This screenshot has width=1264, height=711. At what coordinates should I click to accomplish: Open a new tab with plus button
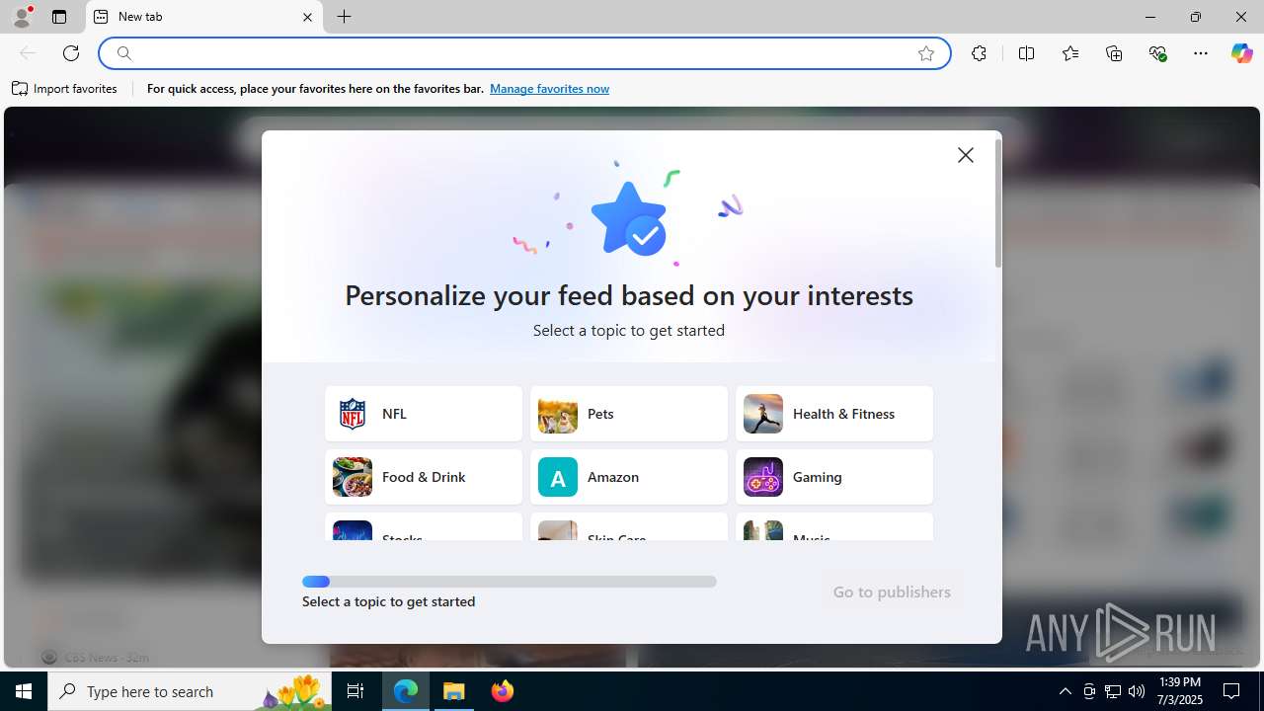pyautogui.click(x=344, y=17)
